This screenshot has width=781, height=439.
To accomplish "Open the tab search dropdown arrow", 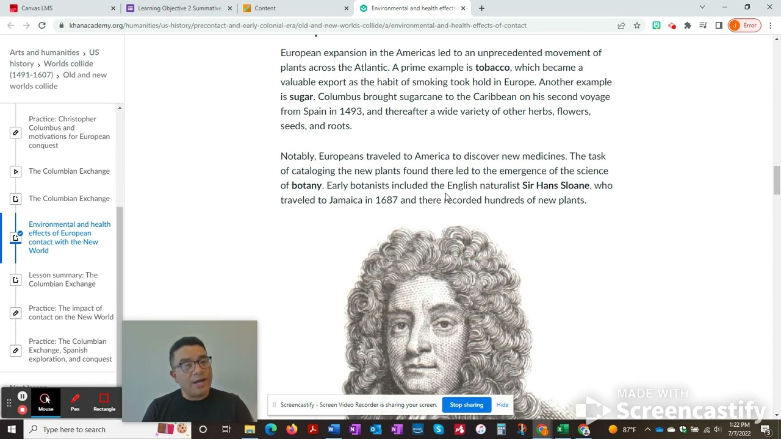I will 702,7.
